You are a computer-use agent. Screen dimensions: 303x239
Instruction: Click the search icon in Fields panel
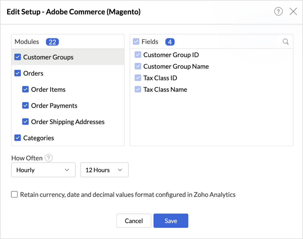286,42
